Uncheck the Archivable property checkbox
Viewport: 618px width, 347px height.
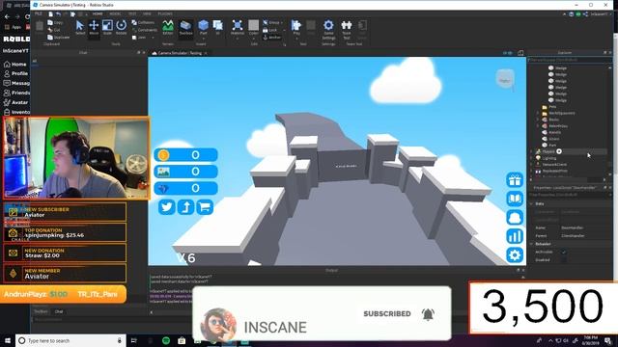click(x=564, y=252)
